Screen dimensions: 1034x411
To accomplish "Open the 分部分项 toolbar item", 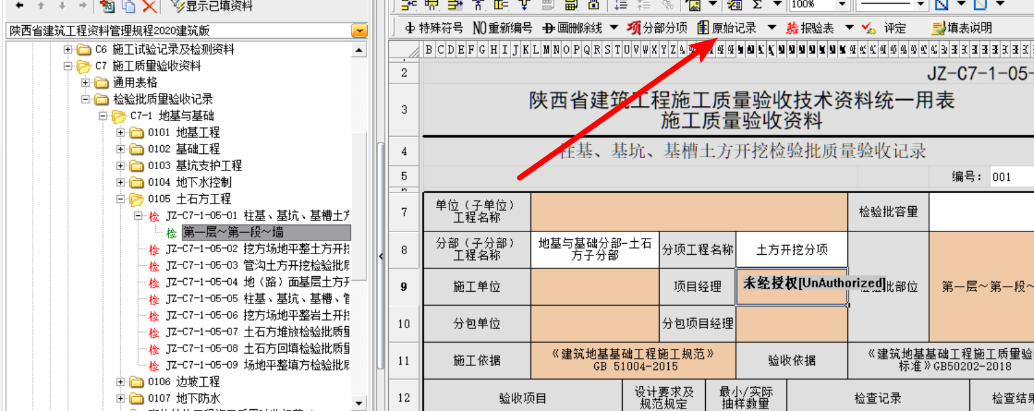I will [x=657, y=28].
